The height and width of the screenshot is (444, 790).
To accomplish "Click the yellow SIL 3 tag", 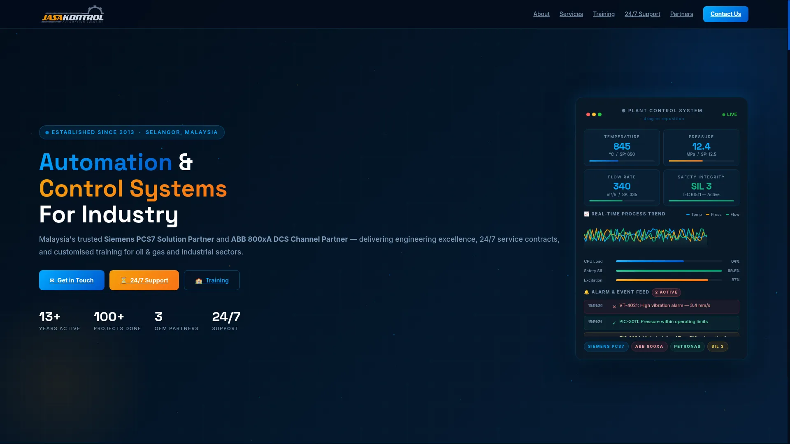I will [x=718, y=347].
